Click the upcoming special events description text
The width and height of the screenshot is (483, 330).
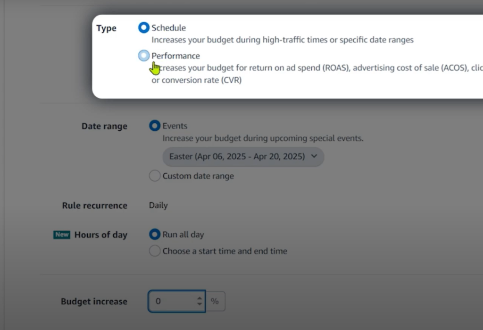coord(263,139)
